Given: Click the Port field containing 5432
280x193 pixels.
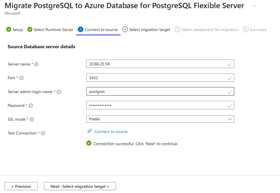Looking at the screenshot, I should [160, 77].
